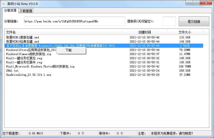
Task: Select file 恢复WIN10经典右键.cmd
Action: pos(23,42)
